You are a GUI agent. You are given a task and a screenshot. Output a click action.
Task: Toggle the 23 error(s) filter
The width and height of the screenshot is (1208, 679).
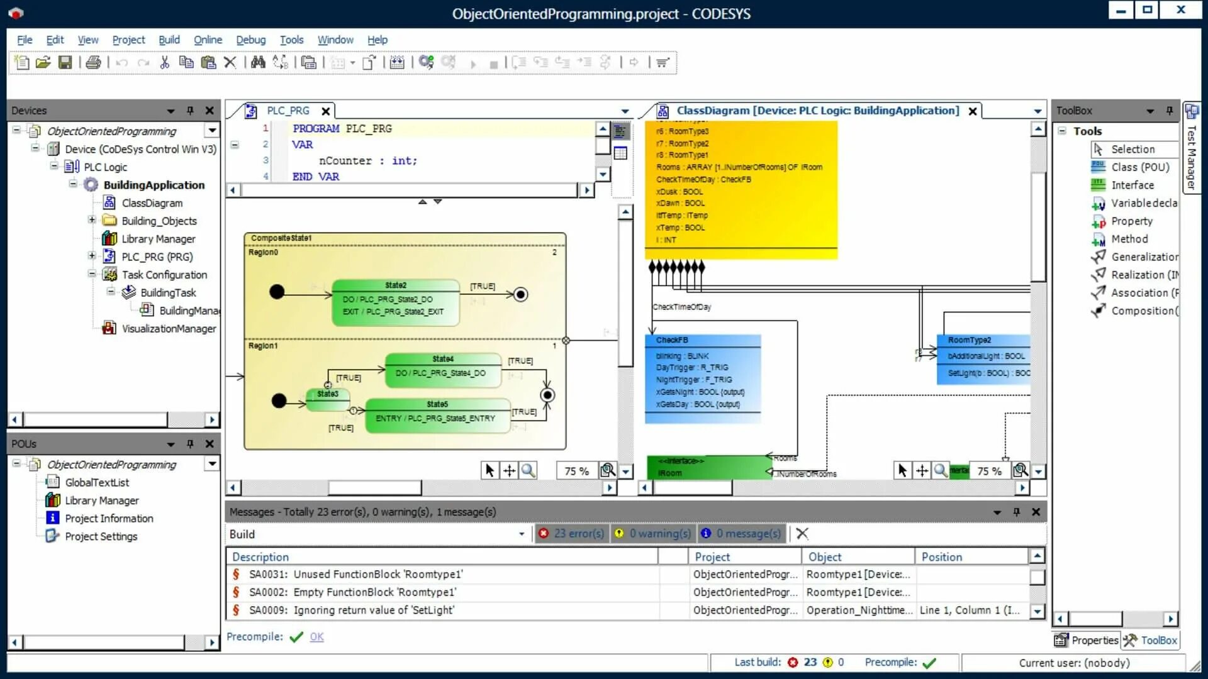click(x=571, y=533)
